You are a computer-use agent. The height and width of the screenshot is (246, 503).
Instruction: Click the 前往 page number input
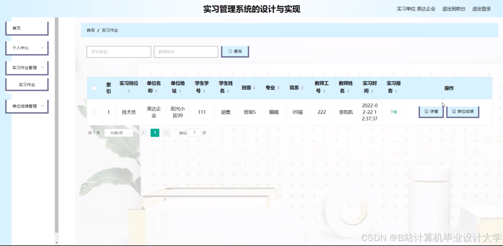point(194,133)
